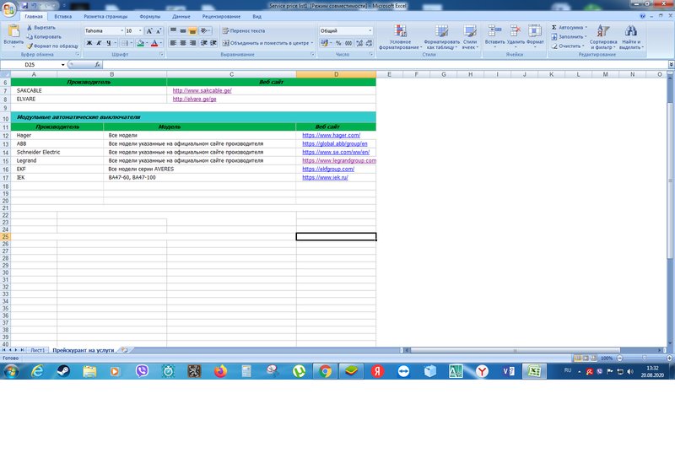The image size is (675, 469).
Task: Align text to middle of cell
Action: 183,30
